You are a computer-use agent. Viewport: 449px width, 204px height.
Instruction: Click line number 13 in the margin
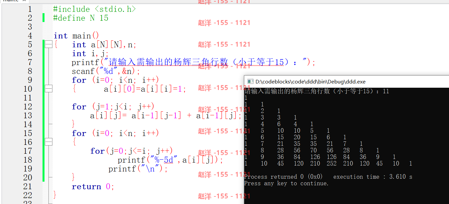28,116
